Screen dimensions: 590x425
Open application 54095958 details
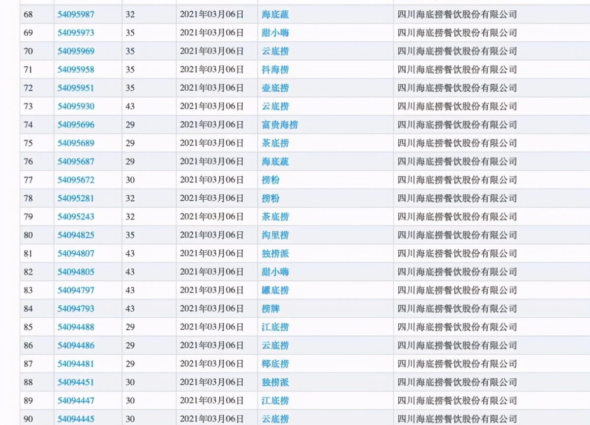[76, 70]
